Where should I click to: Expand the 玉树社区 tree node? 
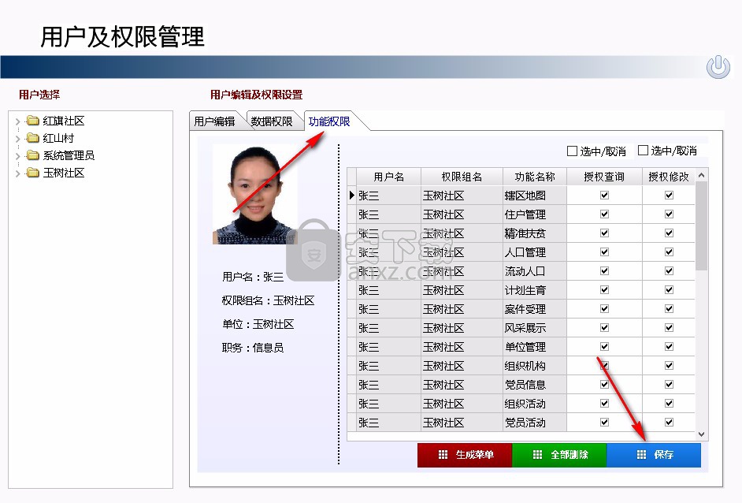click(x=18, y=173)
